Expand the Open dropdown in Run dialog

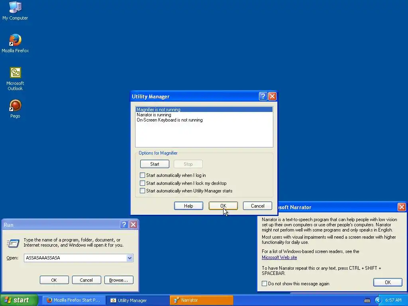point(129,258)
